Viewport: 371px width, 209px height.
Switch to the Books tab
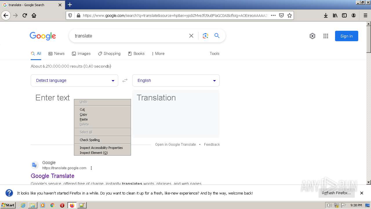(x=136, y=53)
